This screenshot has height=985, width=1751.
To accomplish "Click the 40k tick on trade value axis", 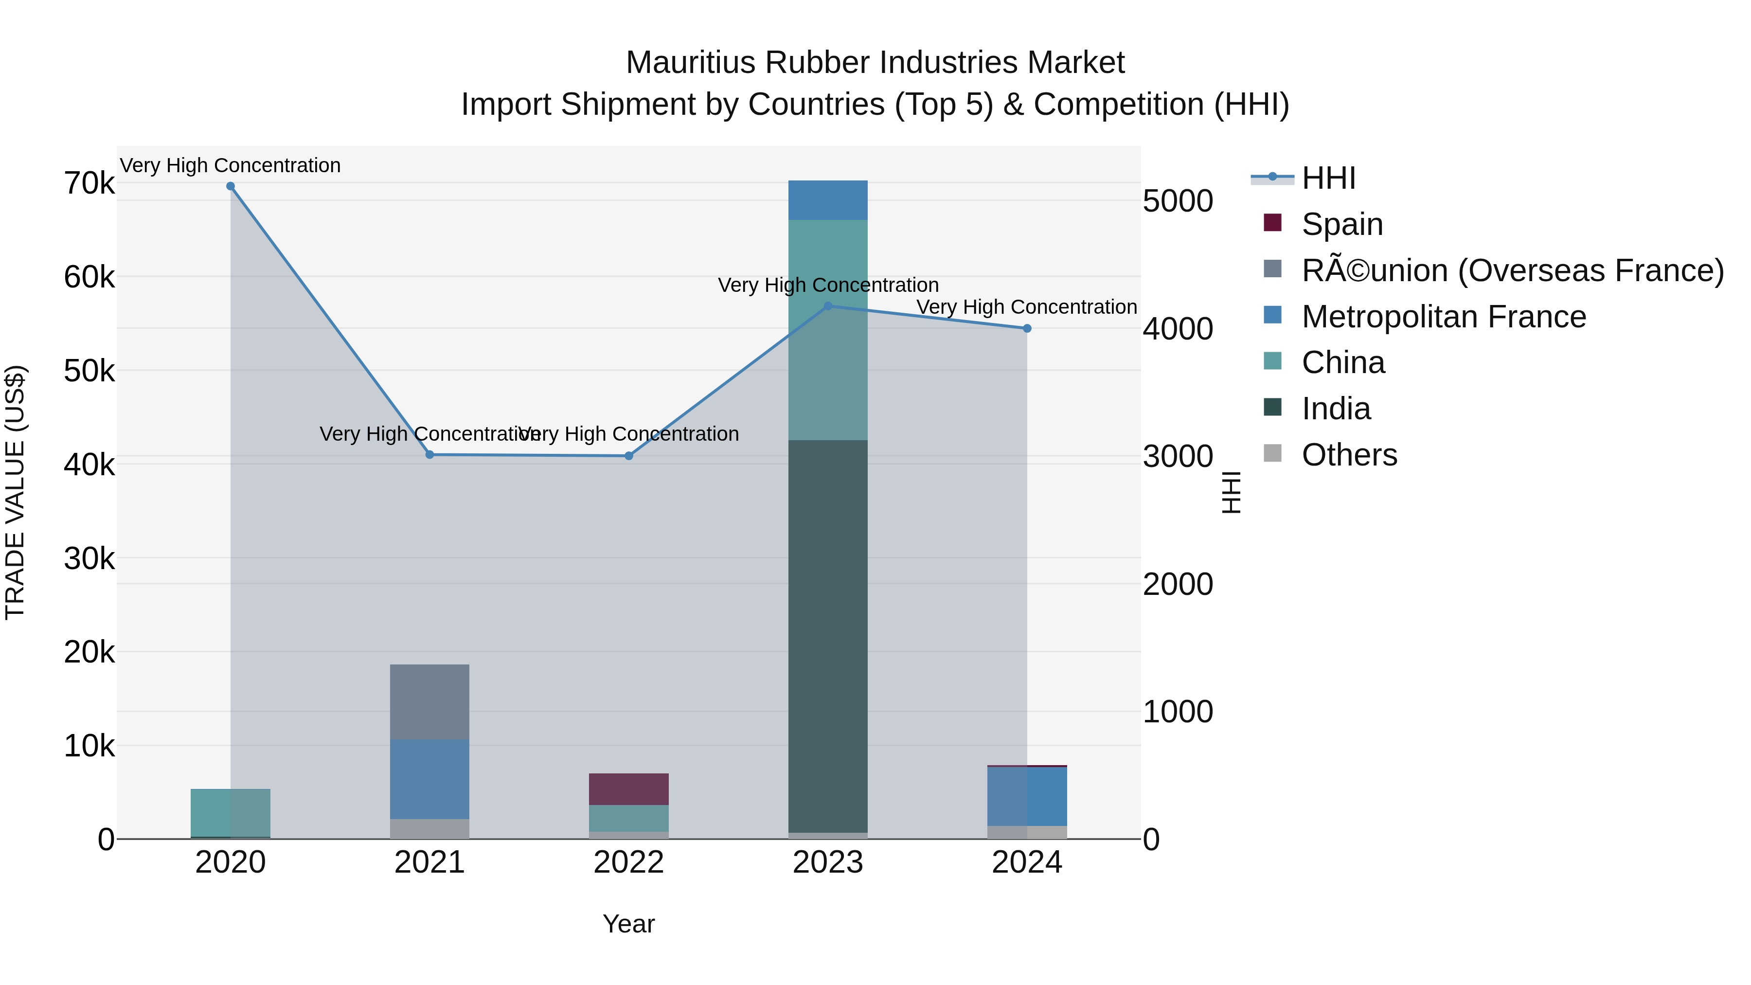I will tap(89, 466).
